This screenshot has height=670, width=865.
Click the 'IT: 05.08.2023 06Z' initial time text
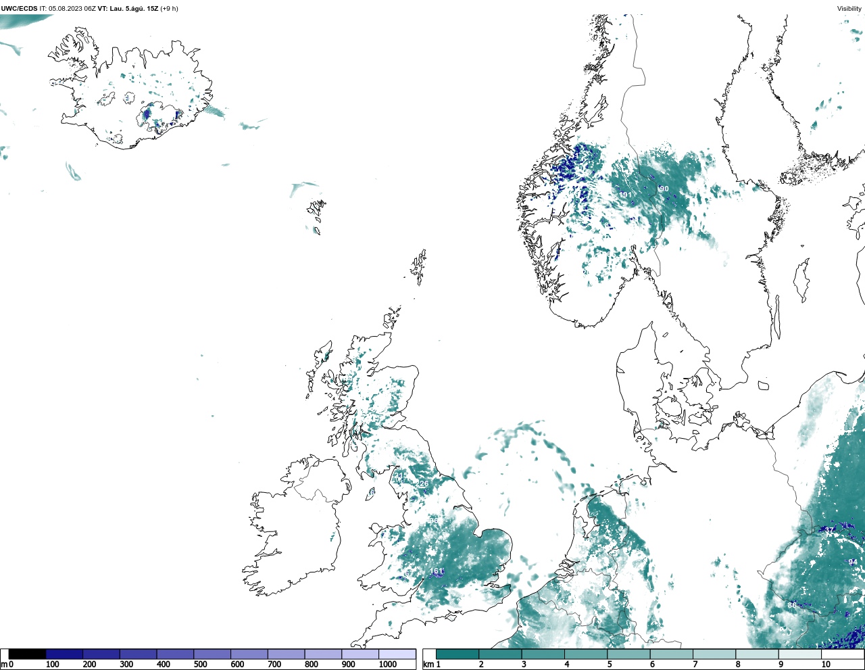[x=68, y=9]
